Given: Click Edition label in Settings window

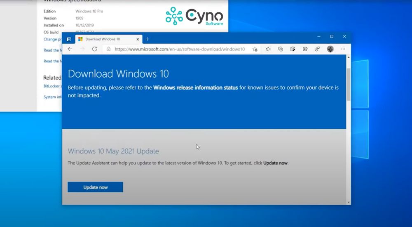Looking at the screenshot, I should (x=50, y=11).
